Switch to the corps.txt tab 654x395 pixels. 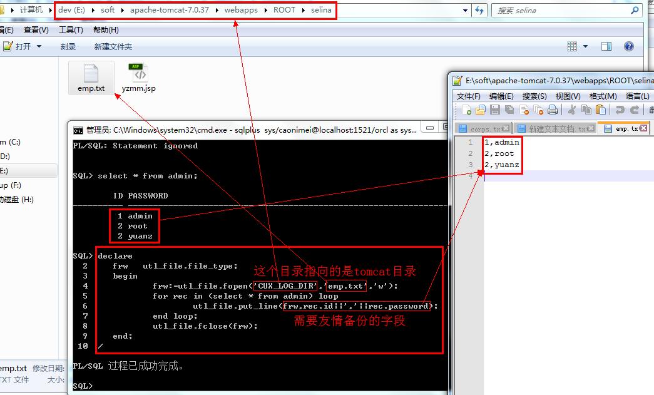pyautogui.click(x=485, y=129)
